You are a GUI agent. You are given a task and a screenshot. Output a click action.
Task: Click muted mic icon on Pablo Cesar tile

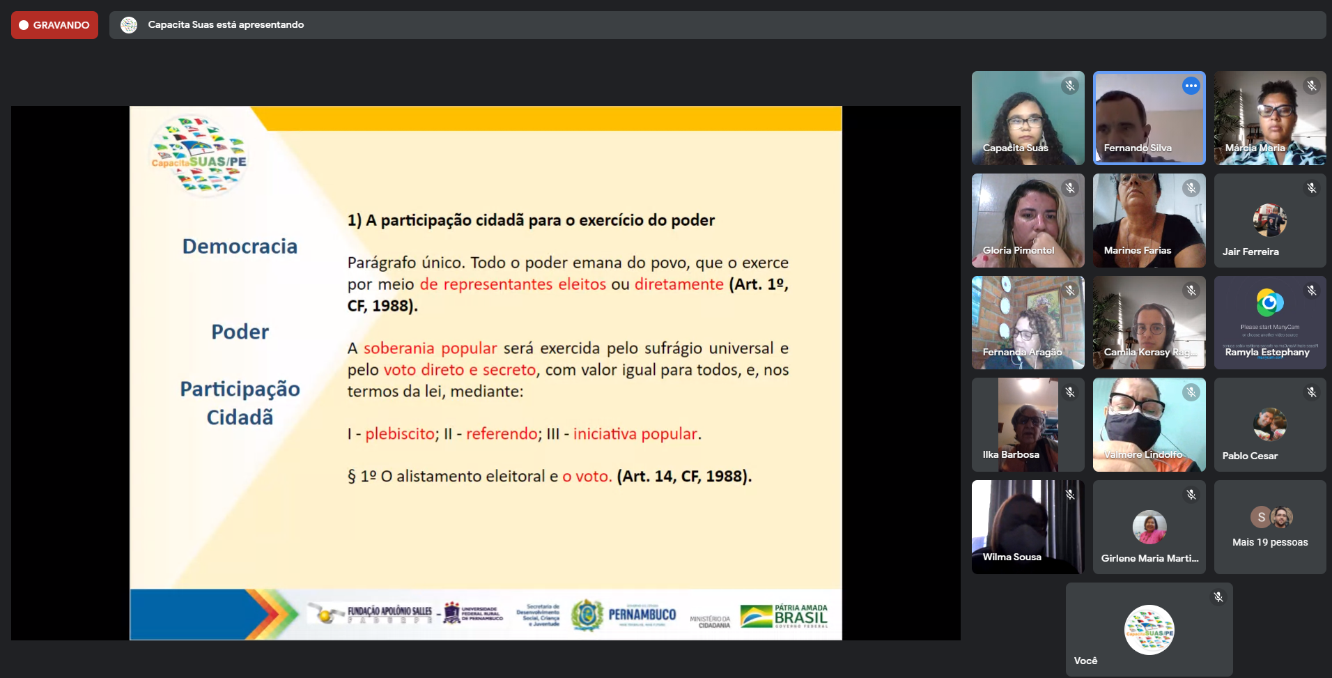point(1311,393)
